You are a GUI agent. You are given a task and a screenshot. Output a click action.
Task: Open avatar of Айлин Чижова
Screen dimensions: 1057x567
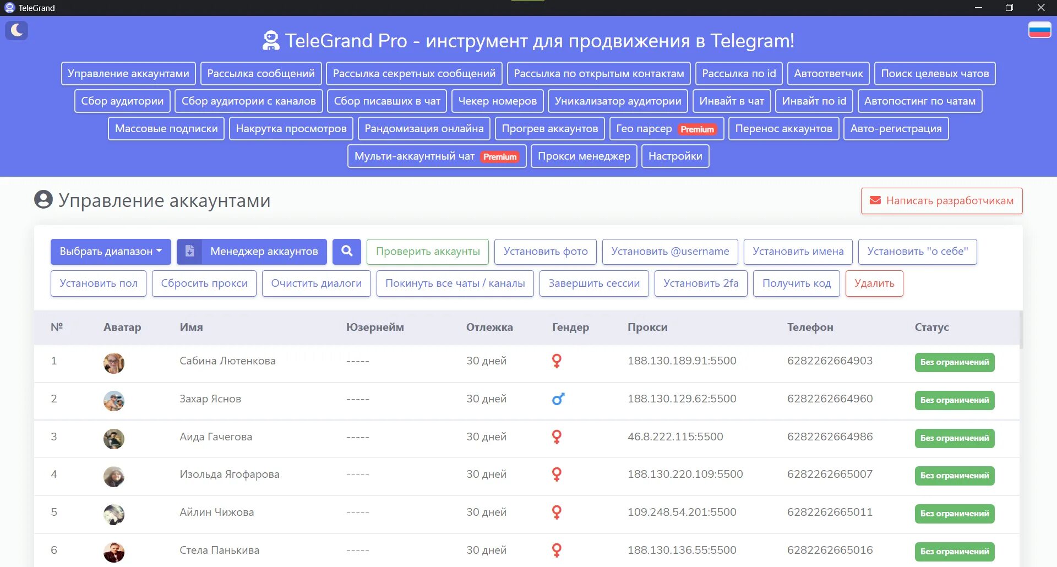[114, 515]
